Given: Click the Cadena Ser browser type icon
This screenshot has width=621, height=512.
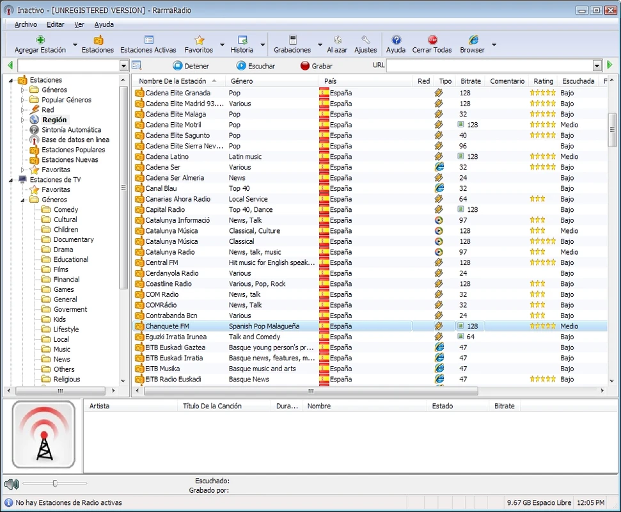Looking at the screenshot, I should tap(439, 167).
